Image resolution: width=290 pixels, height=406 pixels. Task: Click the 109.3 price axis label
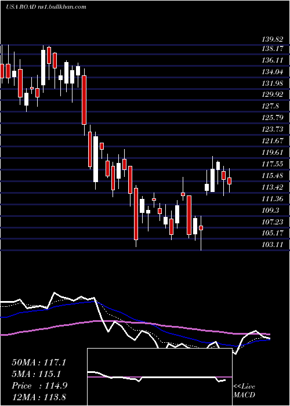tap(271, 210)
